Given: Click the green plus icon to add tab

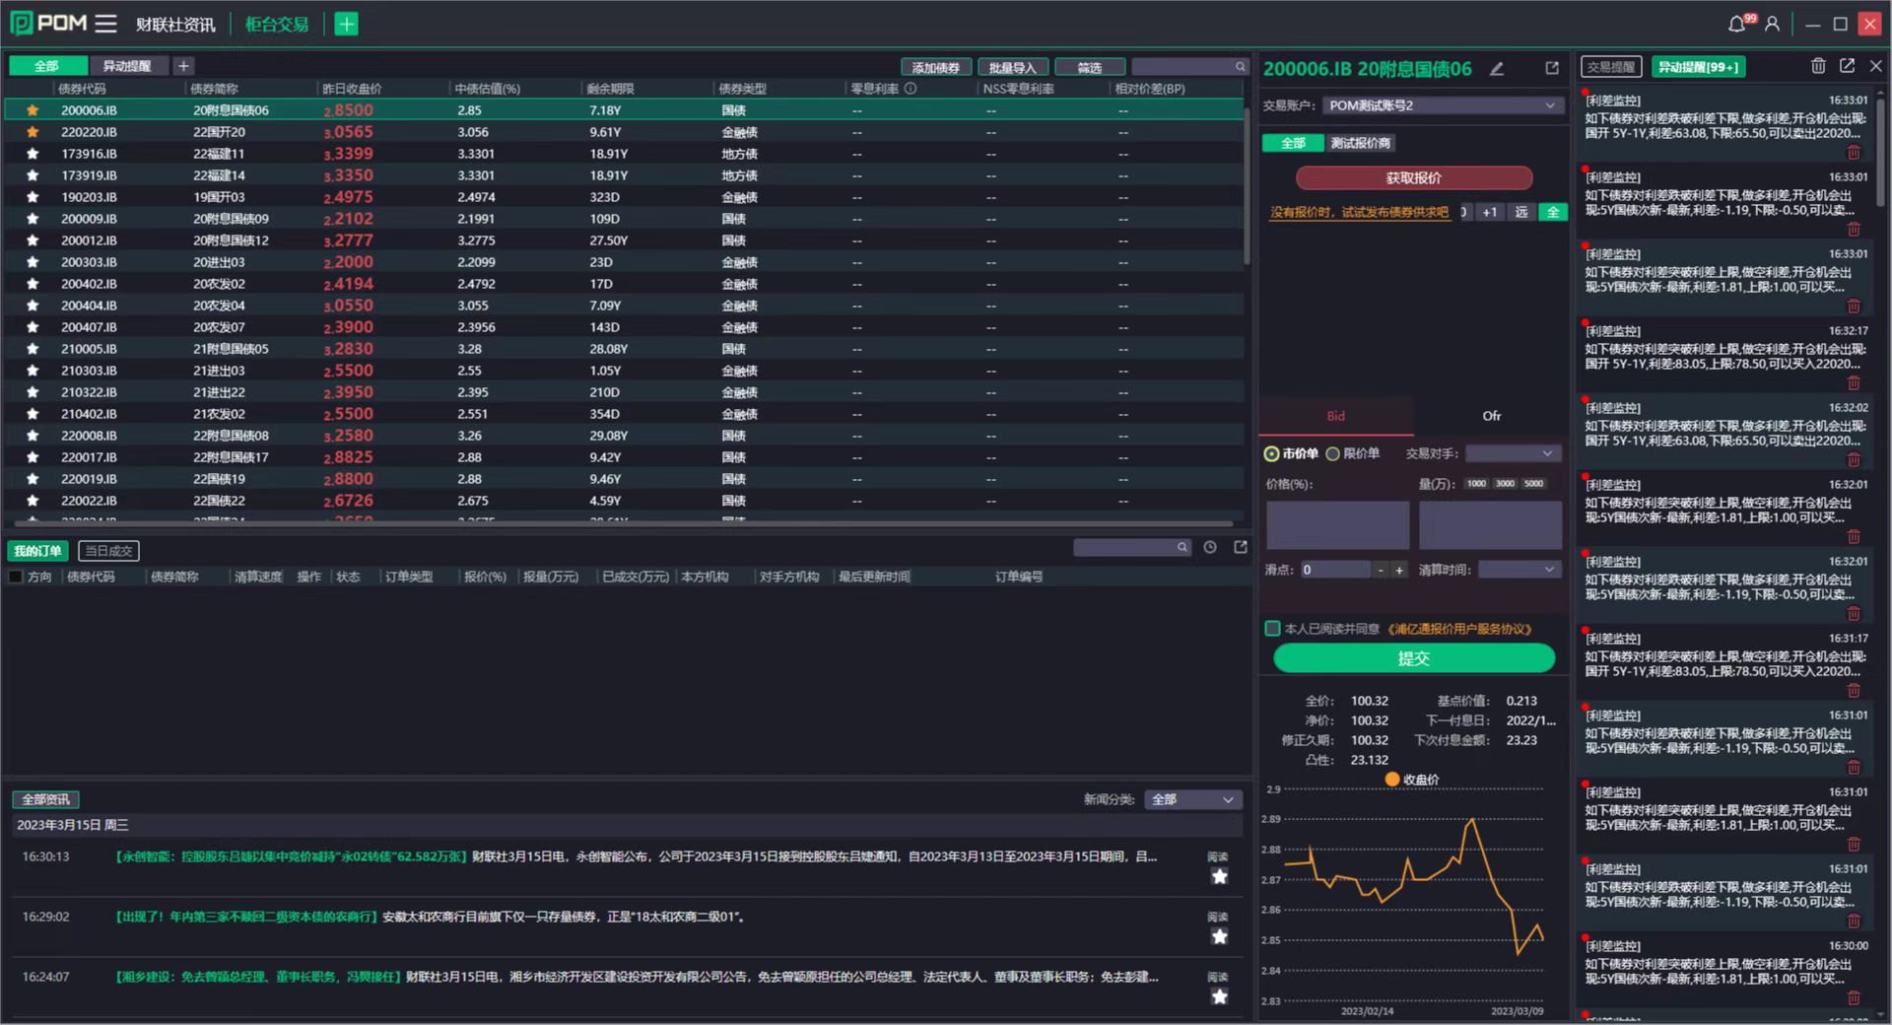Looking at the screenshot, I should pyautogui.click(x=346, y=24).
